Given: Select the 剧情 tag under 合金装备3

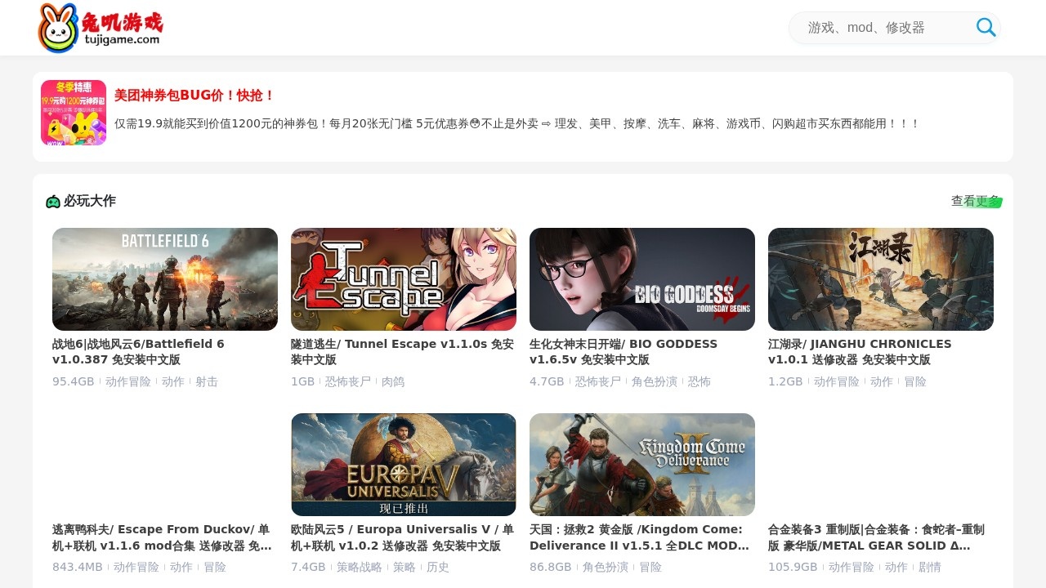Looking at the screenshot, I should pyautogui.click(x=930, y=567).
